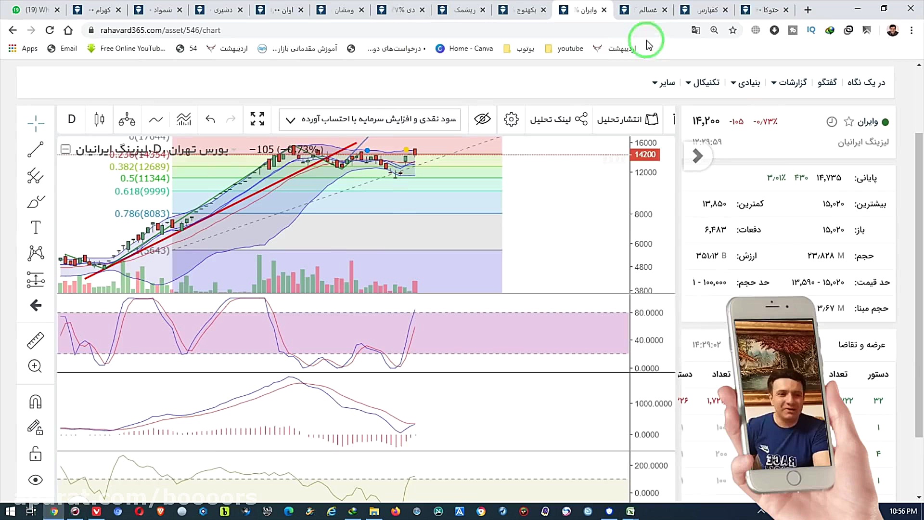Open the indicators icon in toolbar
The width and height of the screenshot is (924, 520).
pos(183,119)
